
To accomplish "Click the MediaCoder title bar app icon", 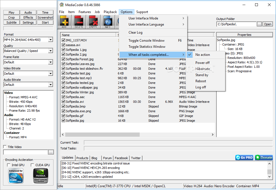I will point(61,5).
